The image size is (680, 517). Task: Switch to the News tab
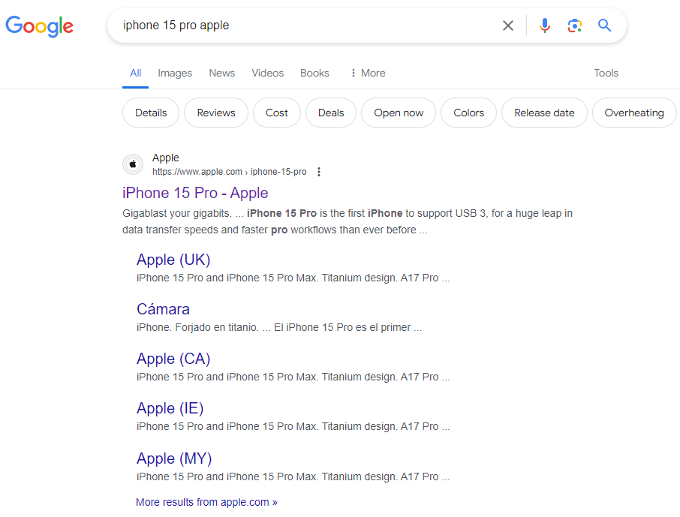tap(222, 73)
